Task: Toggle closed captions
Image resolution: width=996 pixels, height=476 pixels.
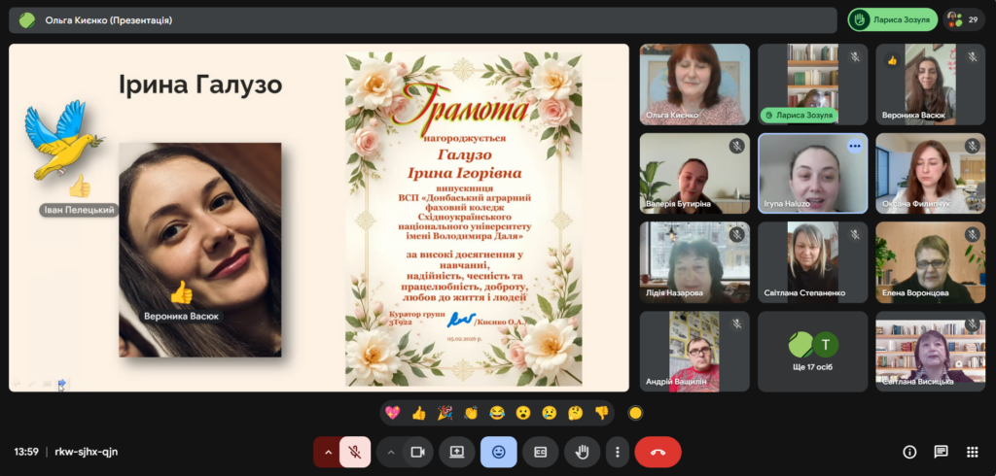Action: pyautogui.click(x=540, y=452)
